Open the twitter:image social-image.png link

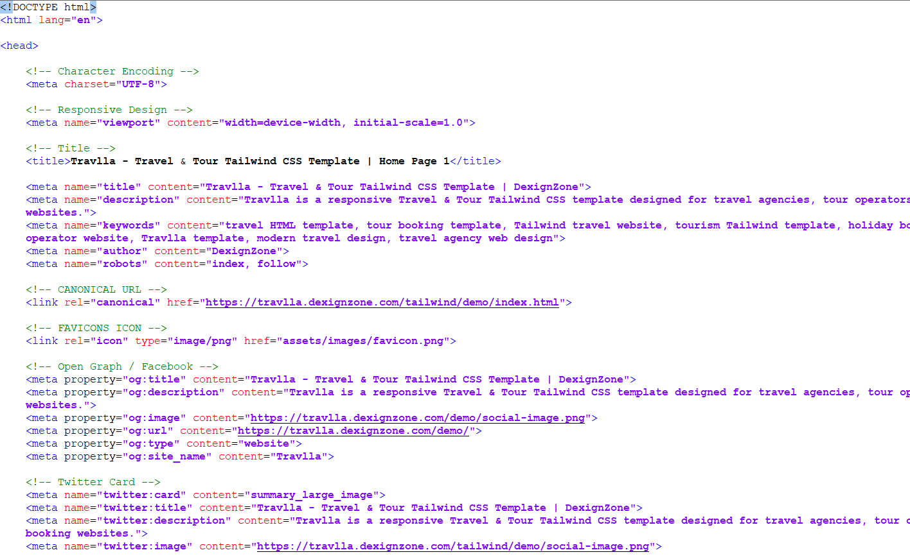452,546
